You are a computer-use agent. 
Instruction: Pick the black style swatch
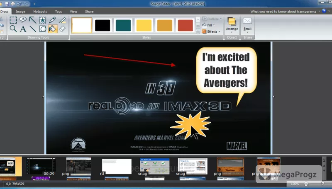(103, 25)
